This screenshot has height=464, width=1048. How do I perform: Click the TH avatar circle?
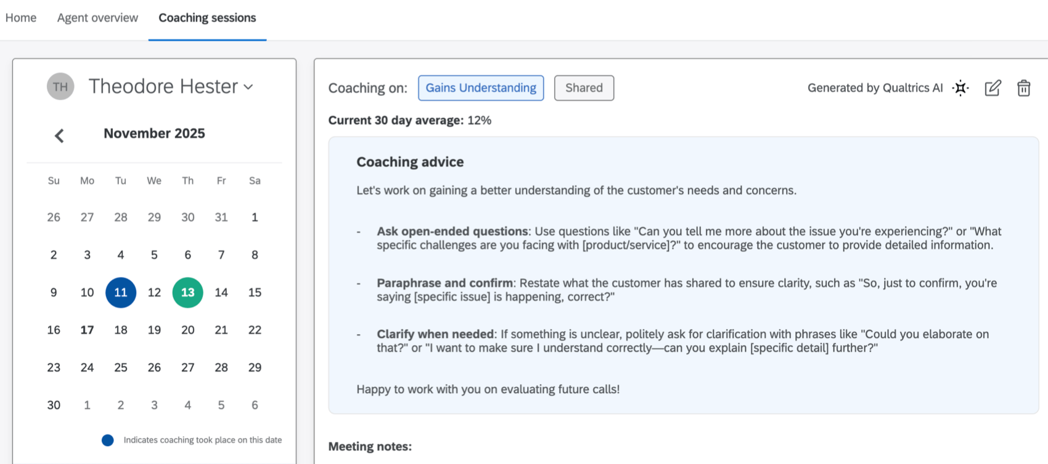click(x=60, y=87)
